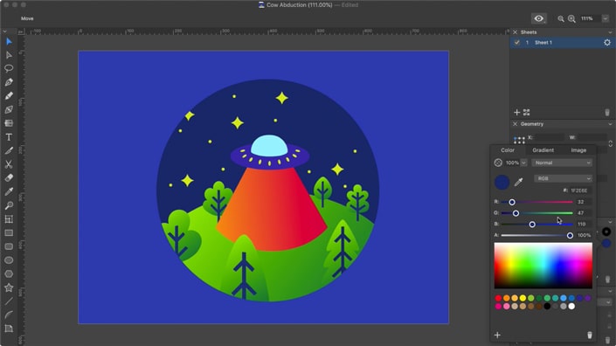Screen dimensions: 616x346
Task: Toggle the Sheet 1 visibility checkmark
Action: [x=517, y=43]
